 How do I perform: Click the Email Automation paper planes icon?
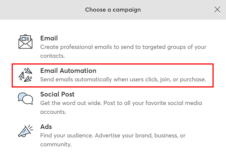click(26, 75)
